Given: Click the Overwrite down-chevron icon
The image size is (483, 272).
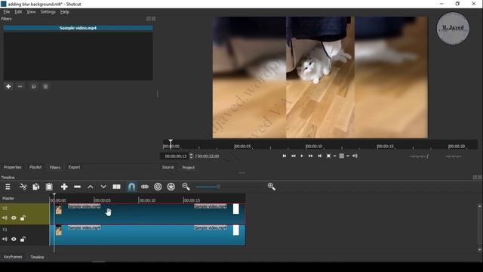Looking at the screenshot, I should [103, 187].
